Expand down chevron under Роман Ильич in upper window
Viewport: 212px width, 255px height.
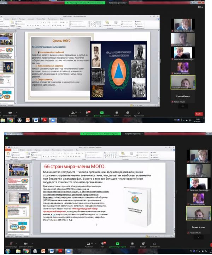pos(182,106)
